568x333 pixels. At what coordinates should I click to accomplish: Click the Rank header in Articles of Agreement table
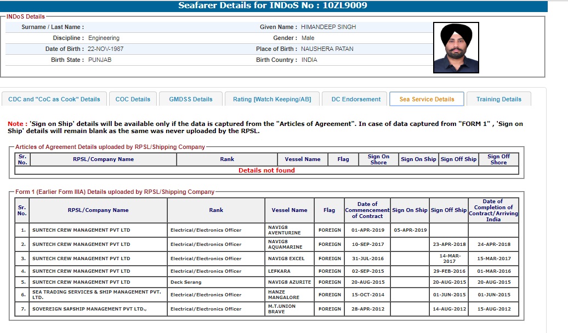click(x=227, y=159)
